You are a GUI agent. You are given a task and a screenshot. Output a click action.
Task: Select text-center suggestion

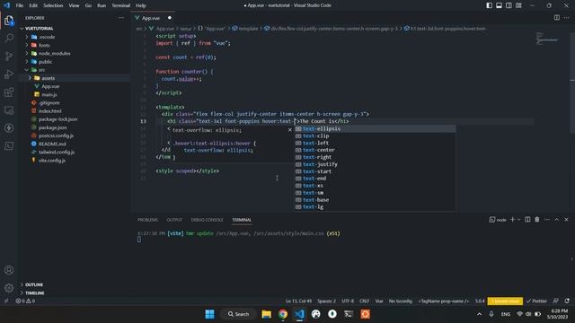point(376,150)
